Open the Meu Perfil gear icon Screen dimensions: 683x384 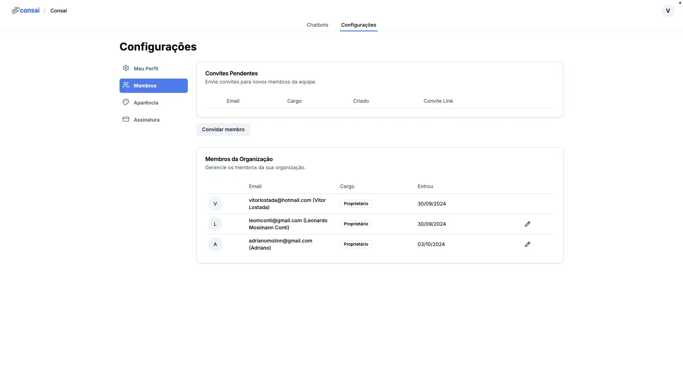point(126,68)
